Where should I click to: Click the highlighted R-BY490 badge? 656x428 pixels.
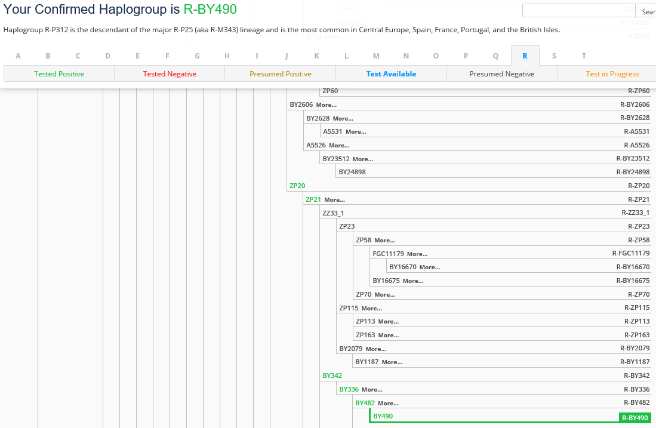point(635,418)
